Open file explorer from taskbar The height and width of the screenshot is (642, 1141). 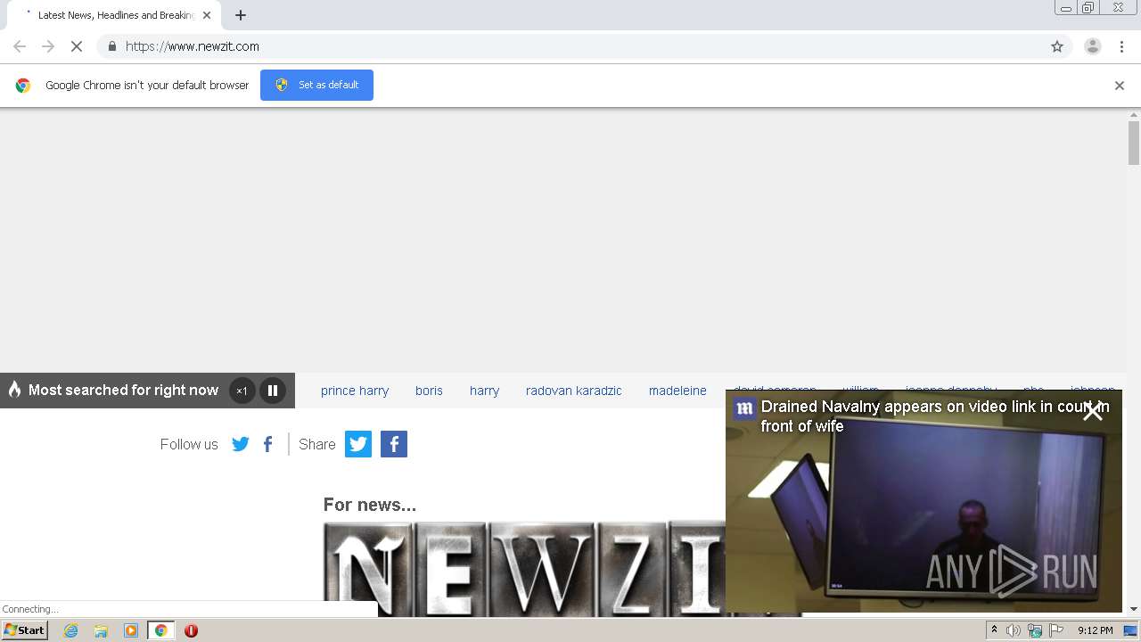tap(101, 630)
